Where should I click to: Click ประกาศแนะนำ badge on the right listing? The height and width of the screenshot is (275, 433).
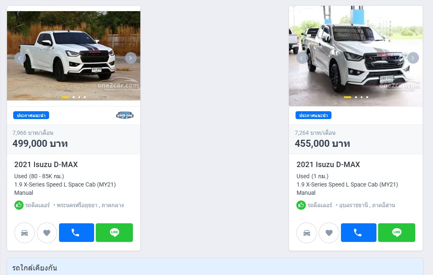click(x=313, y=115)
